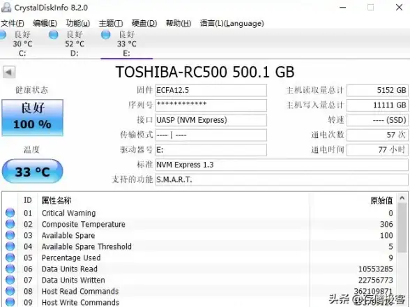The image size is (410, 307).
Task: Click the rotation rate field ---- (SSD)
Action: pyautogui.click(x=377, y=120)
